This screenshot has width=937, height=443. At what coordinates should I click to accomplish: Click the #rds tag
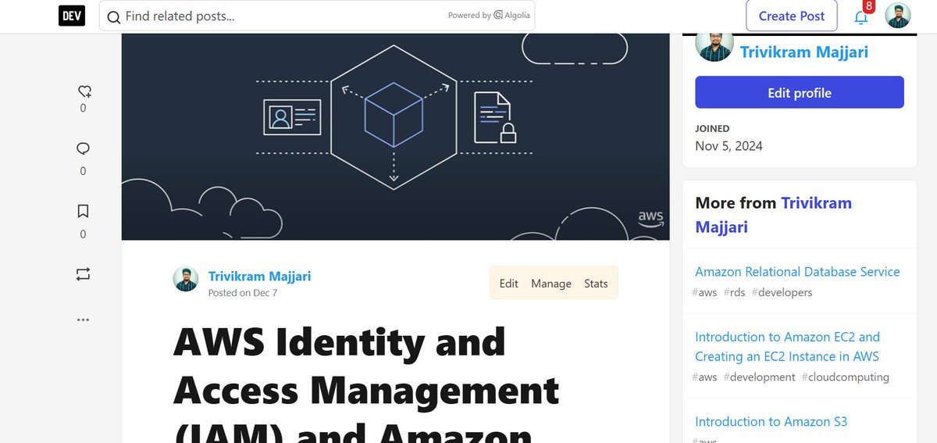734,292
